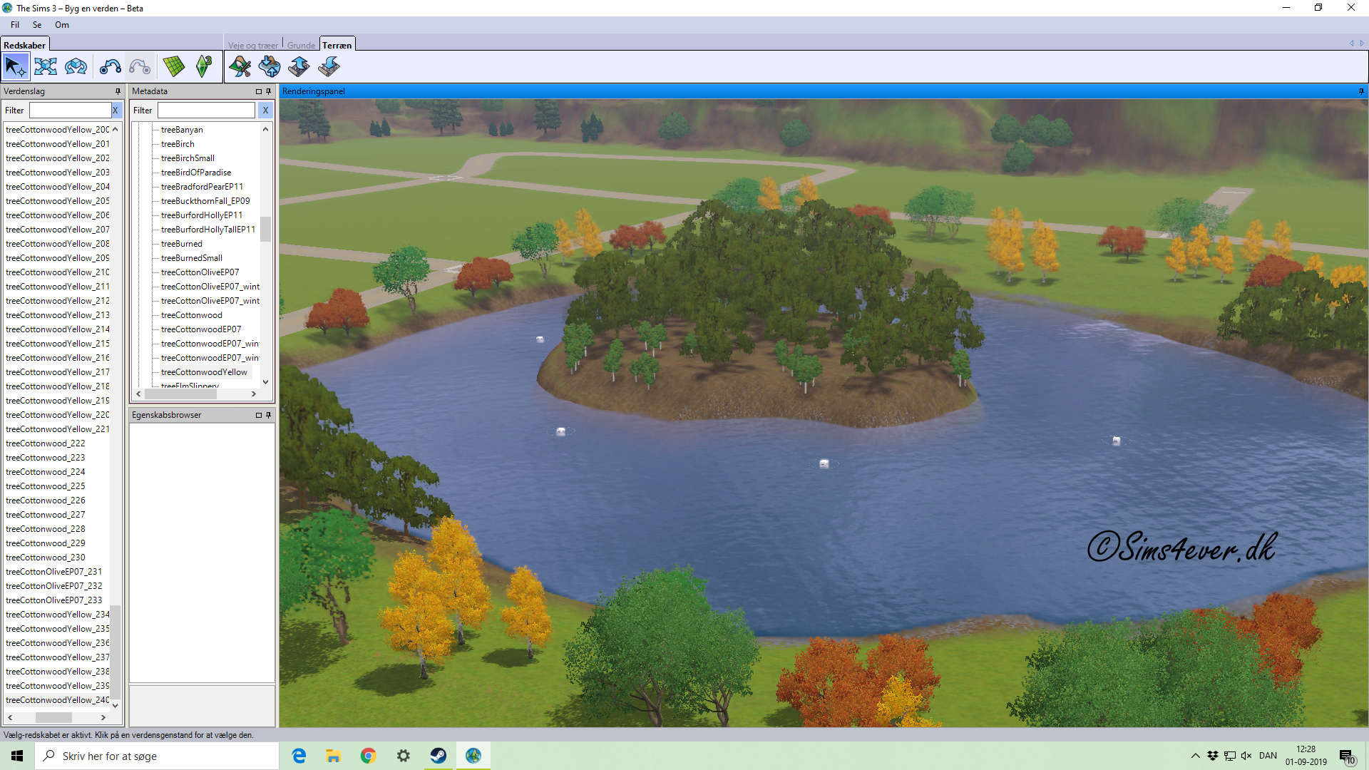The image size is (1369, 770).
Task: Open Microsoft Edge from taskbar
Action: coord(299,756)
